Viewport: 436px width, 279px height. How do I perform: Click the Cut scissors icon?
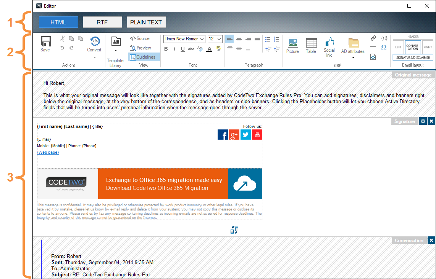[x=62, y=38]
